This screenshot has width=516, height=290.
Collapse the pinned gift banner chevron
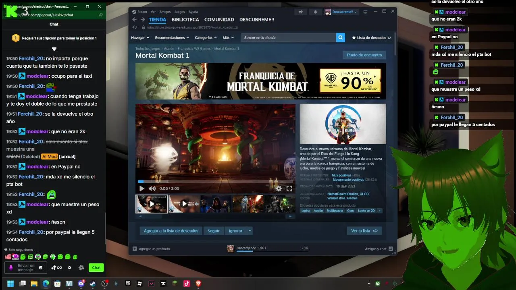tap(54, 49)
